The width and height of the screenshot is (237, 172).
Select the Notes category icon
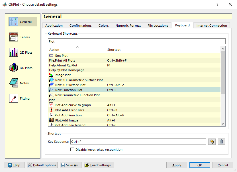[x=14, y=83]
